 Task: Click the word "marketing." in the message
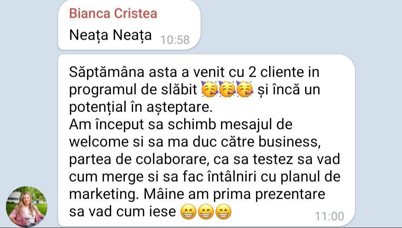104,195
